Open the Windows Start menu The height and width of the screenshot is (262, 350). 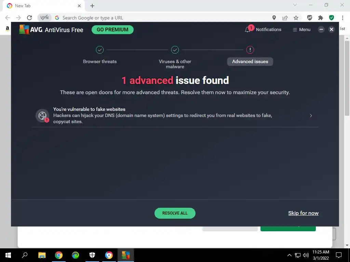tap(8, 255)
